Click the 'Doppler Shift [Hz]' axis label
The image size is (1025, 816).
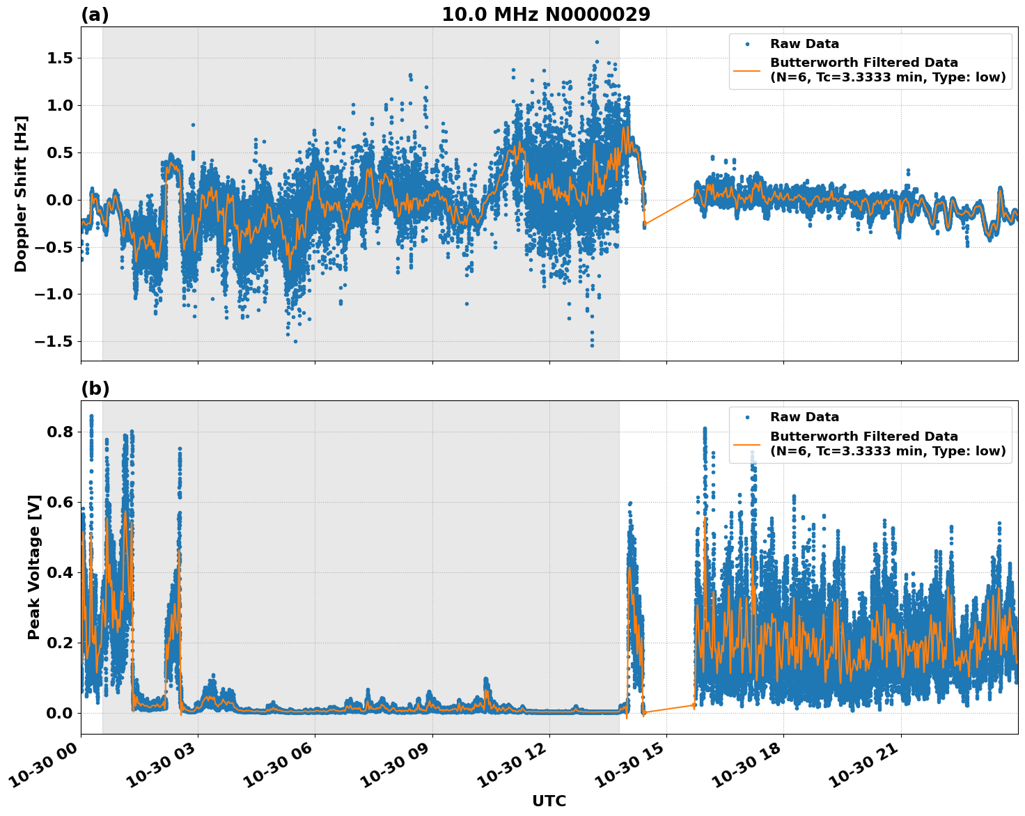click(x=21, y=194)
